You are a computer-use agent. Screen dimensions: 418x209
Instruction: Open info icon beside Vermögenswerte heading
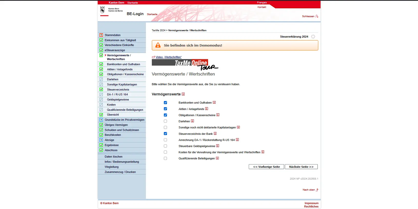point(183,94)
